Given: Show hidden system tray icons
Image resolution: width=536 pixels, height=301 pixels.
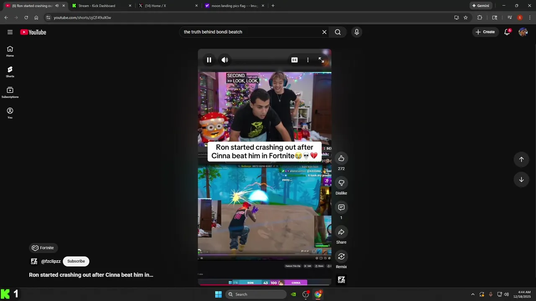Looking at the screenshot, I should click(473, 294).
